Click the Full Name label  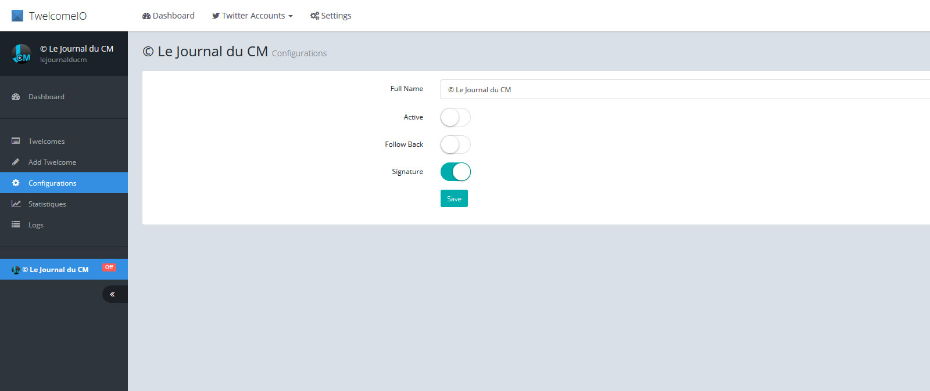406,89
